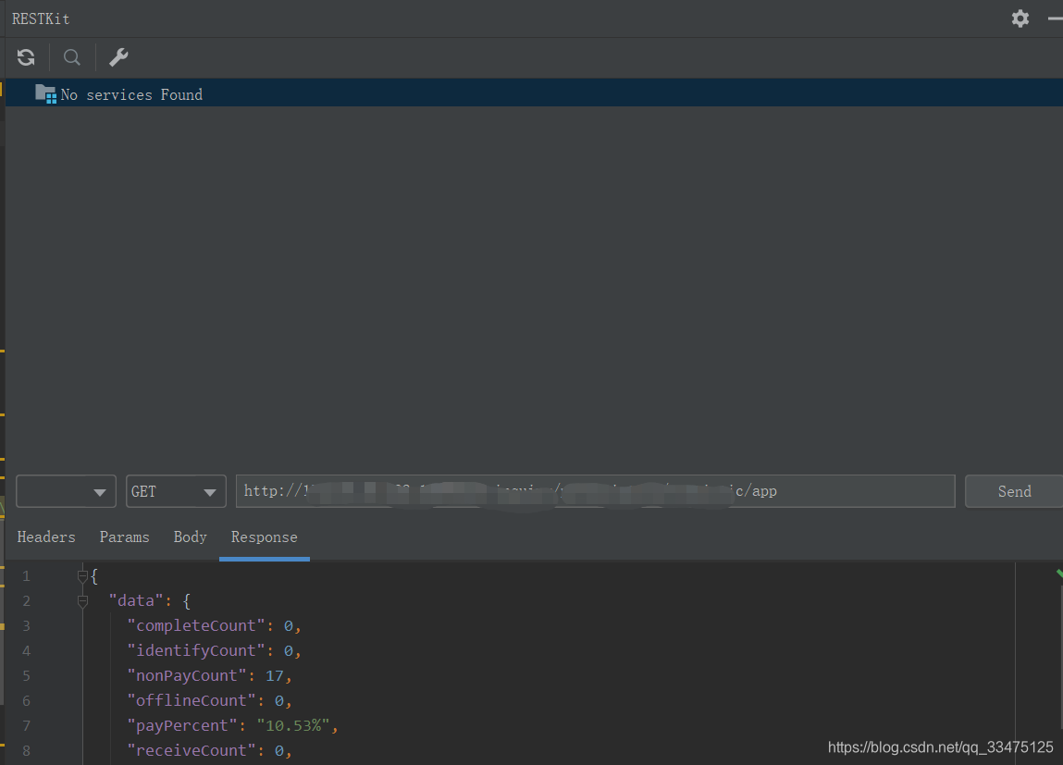Click the nonPayCount value 17
Screen dimensions: 1063x765
(x=275, y=675)
